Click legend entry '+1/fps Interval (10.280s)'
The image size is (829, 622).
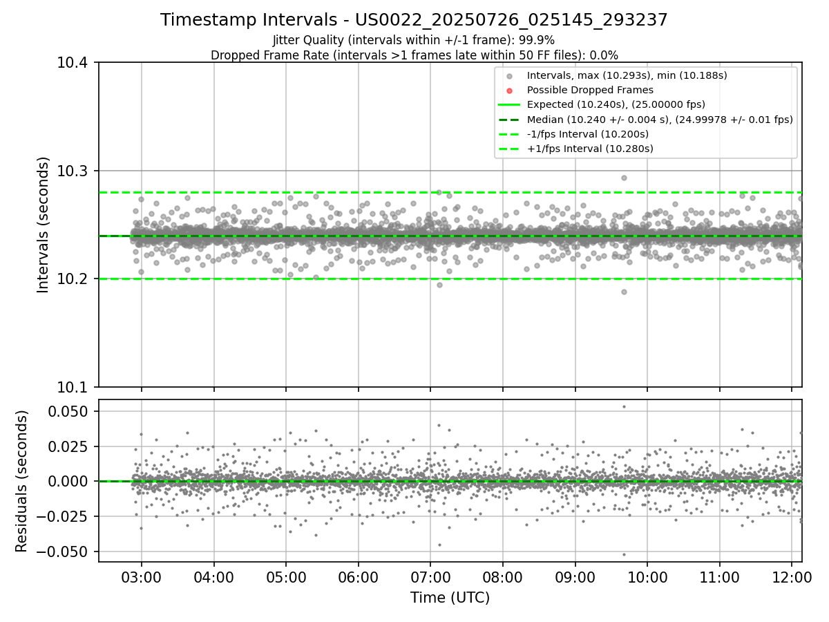pyautogui.click(x=590, y=148)
